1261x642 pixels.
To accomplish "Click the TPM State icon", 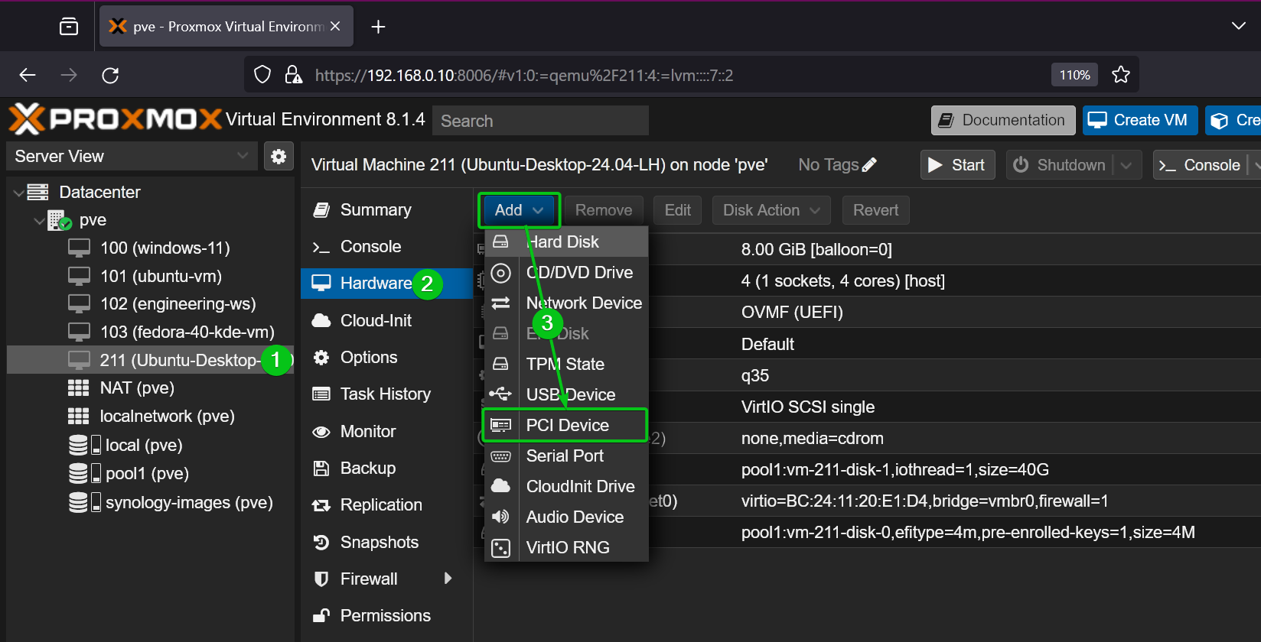I will (x=500, y=364).
